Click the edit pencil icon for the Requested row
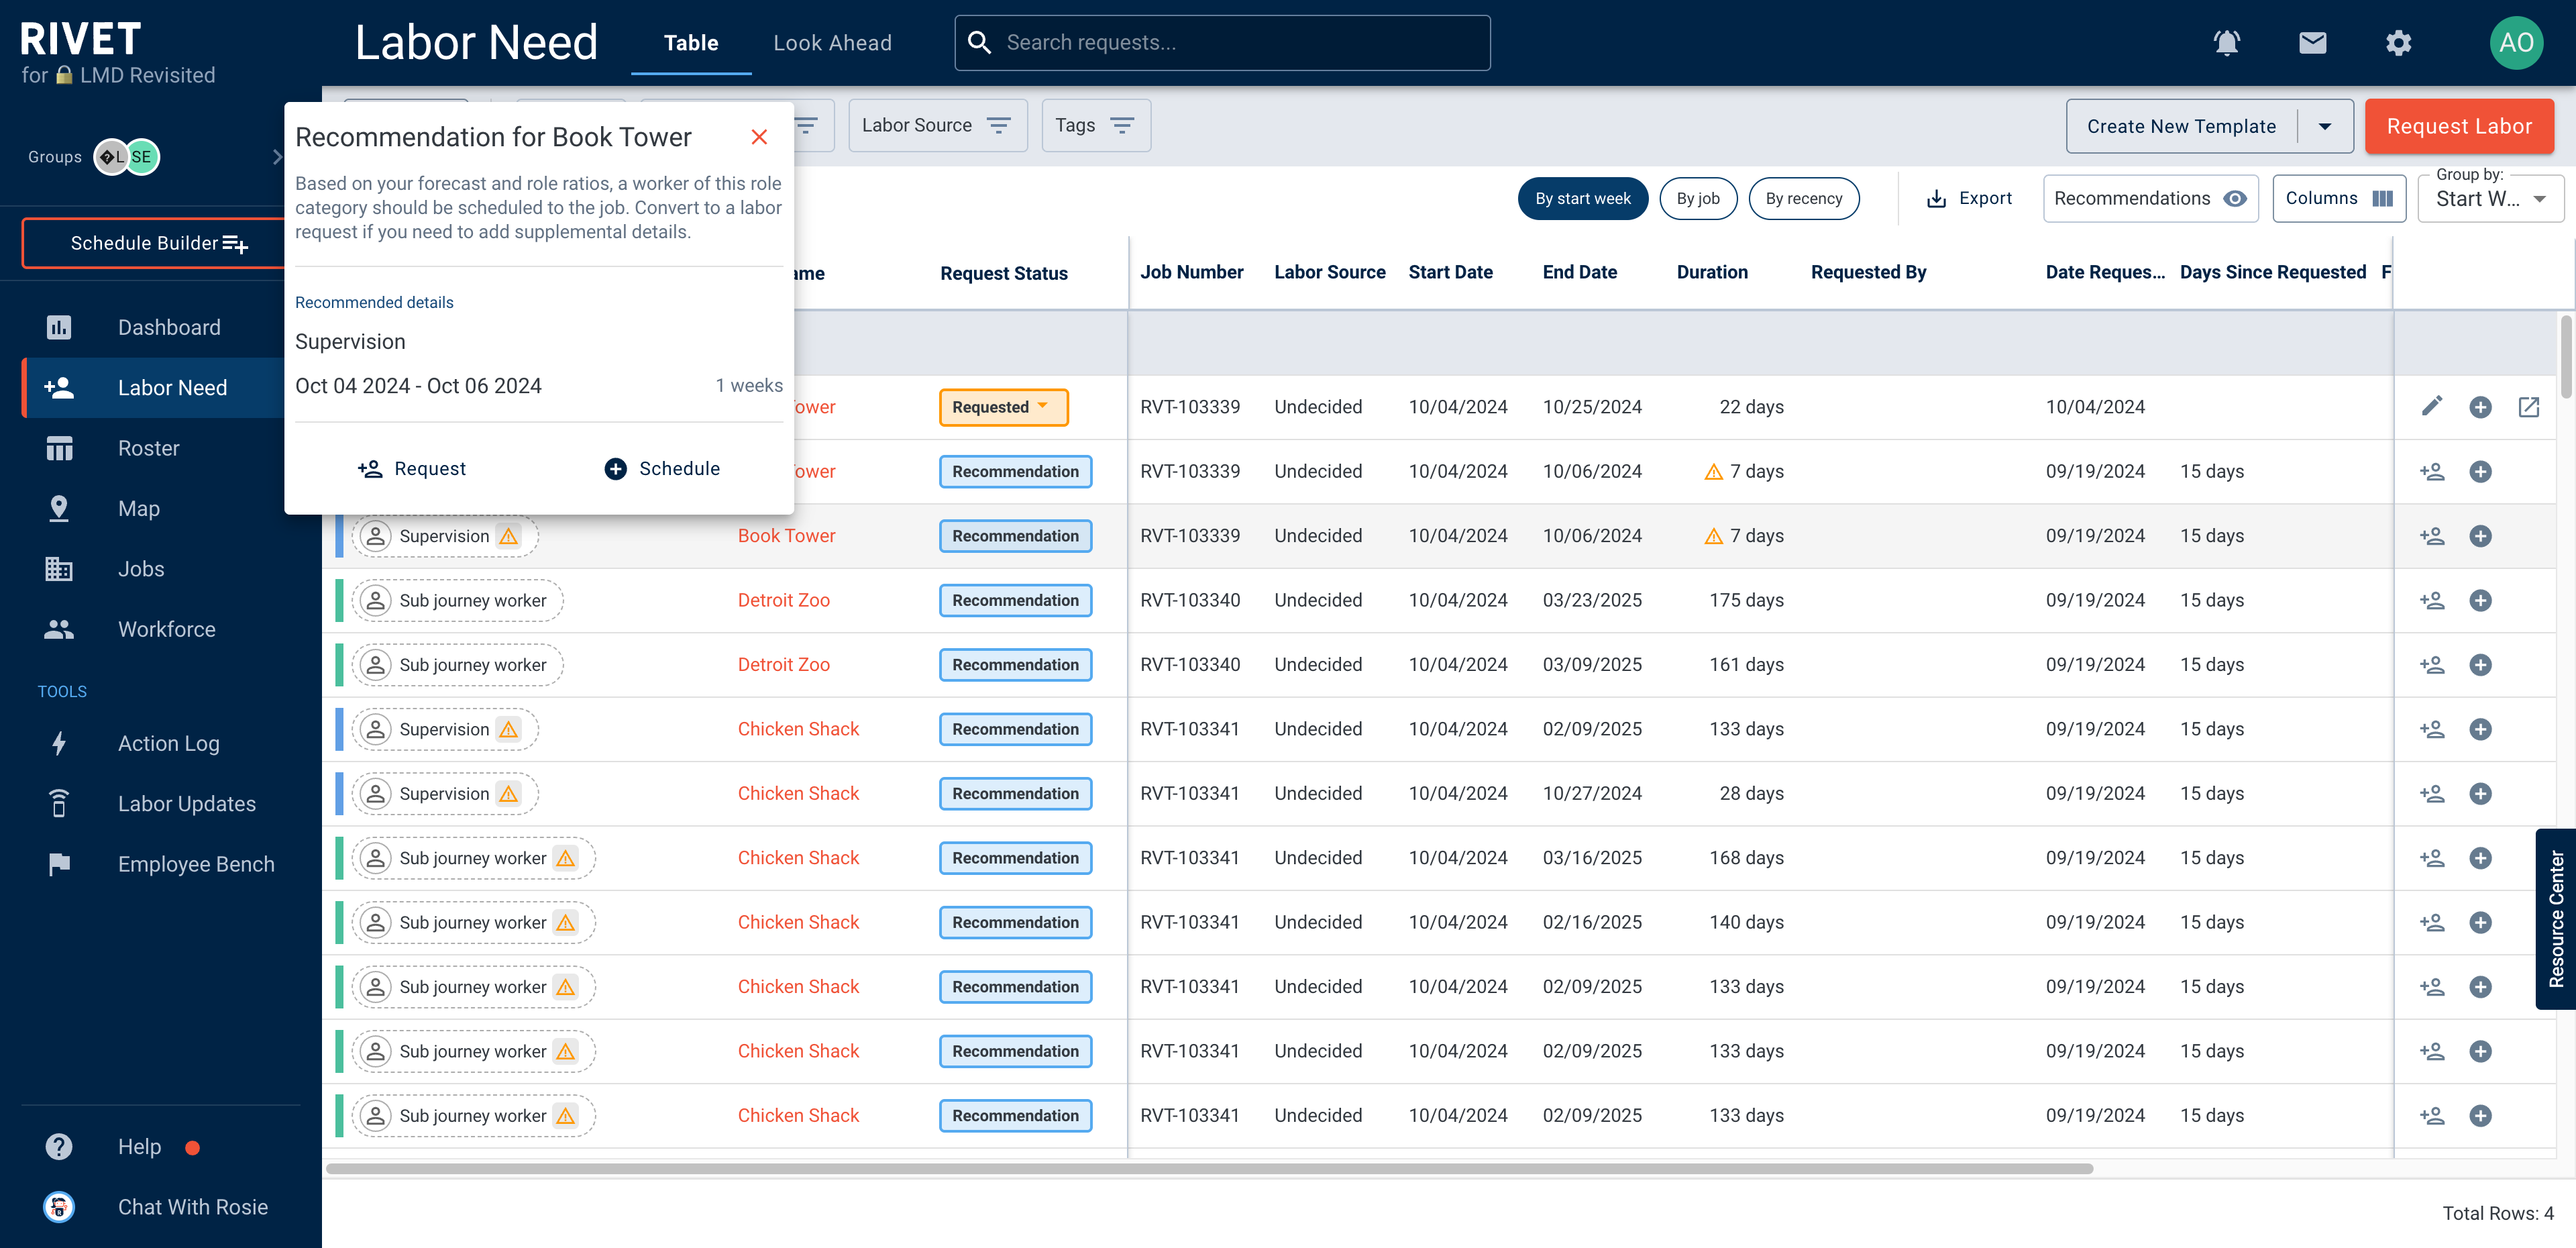The width and height of the screenshot is (2576, 1248). (x=2432, y=406)
